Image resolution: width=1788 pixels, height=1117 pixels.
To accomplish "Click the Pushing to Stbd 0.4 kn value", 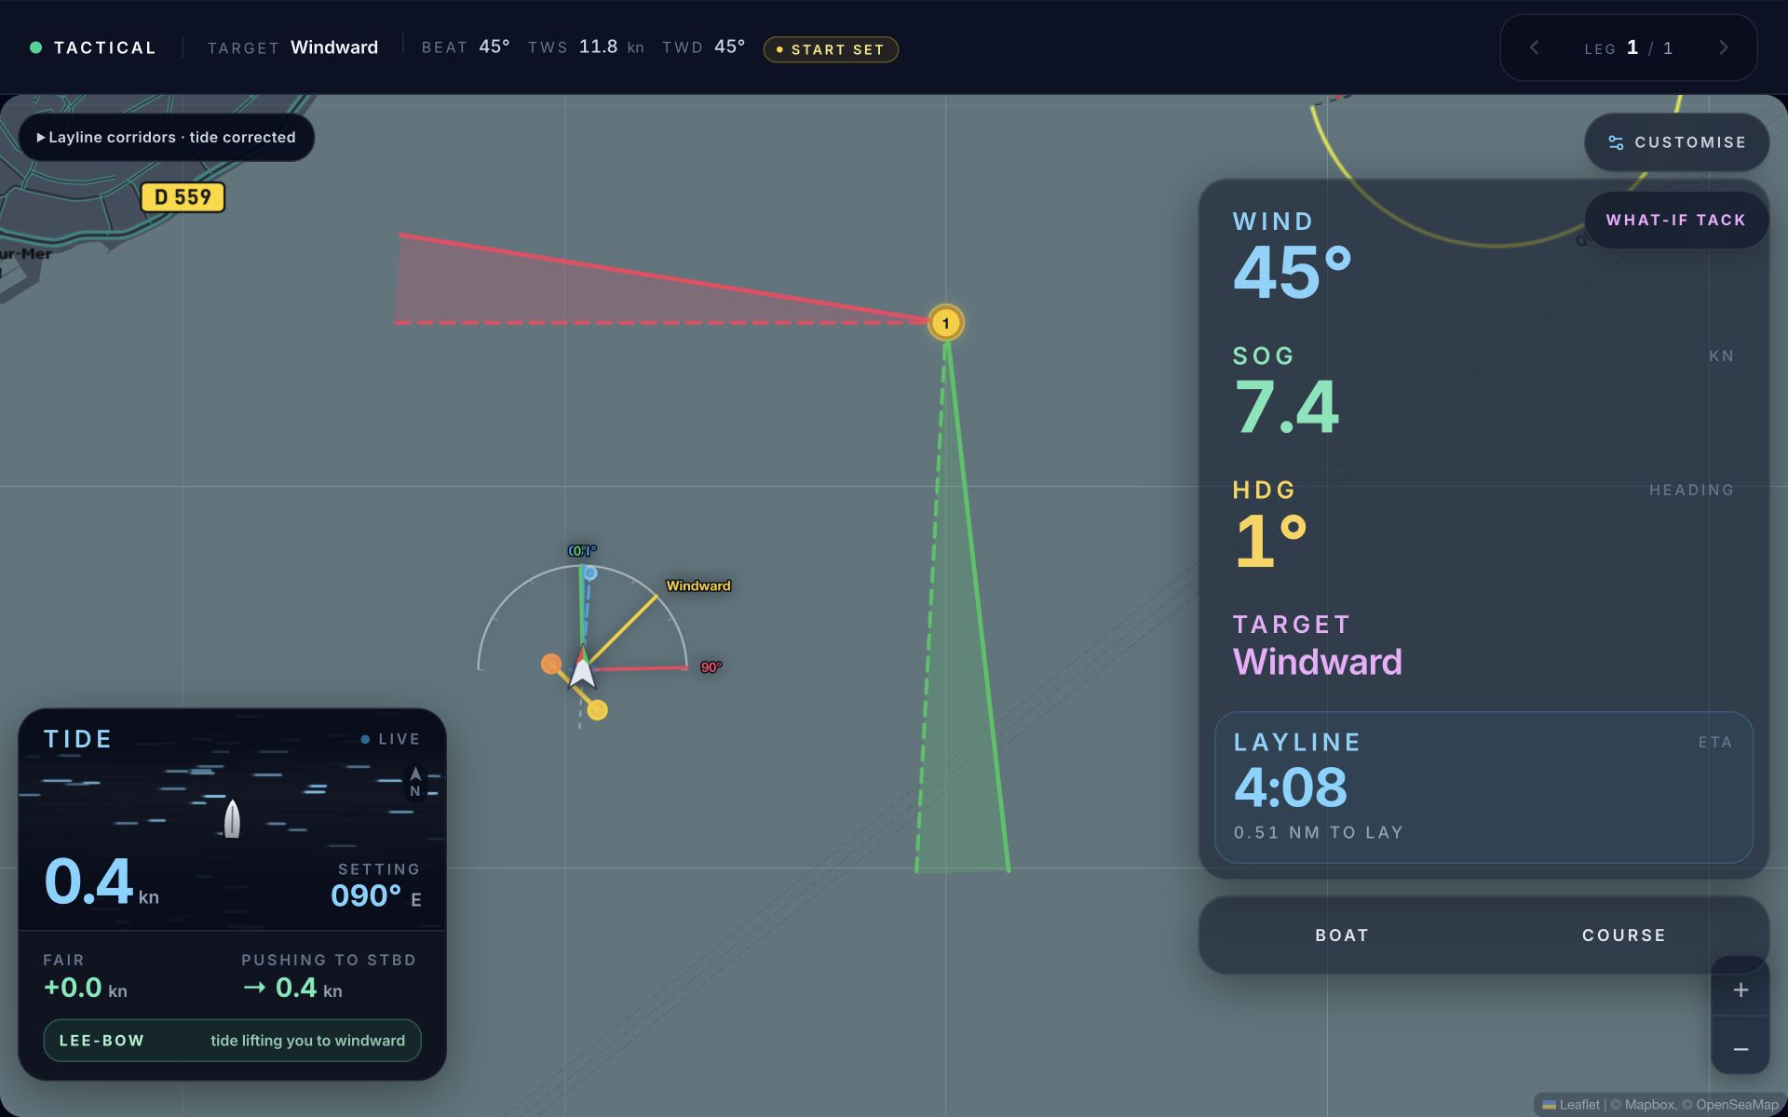I will point(292,987).
